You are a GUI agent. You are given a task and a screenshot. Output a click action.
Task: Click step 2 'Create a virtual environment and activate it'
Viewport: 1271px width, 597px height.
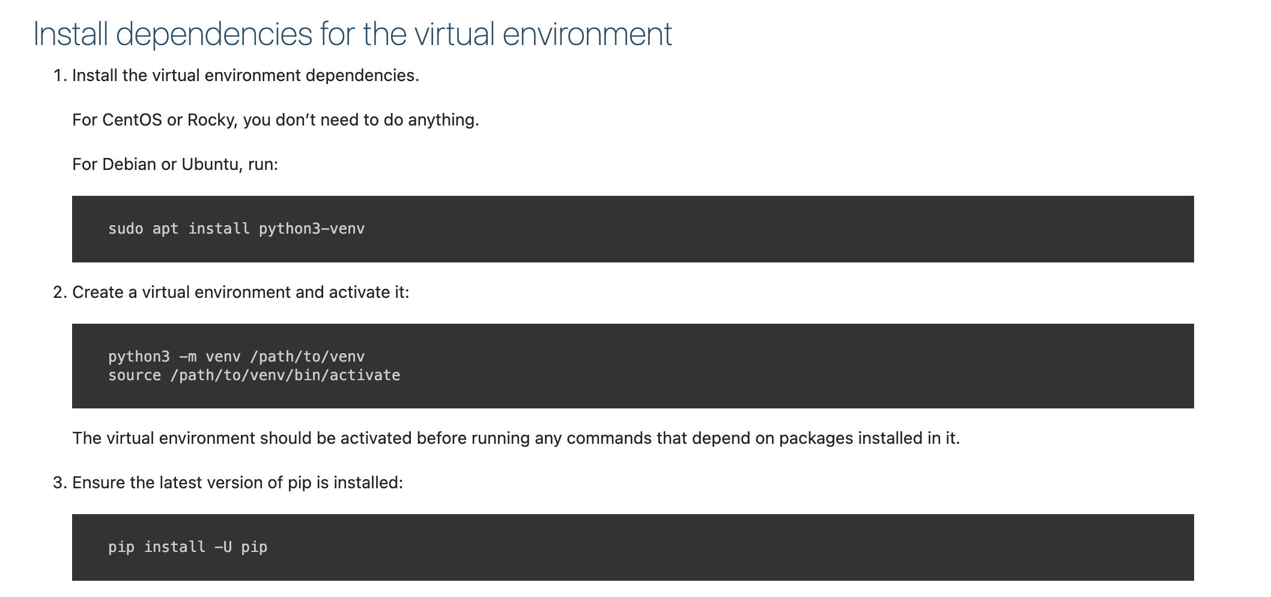click(x=240, y=292)
